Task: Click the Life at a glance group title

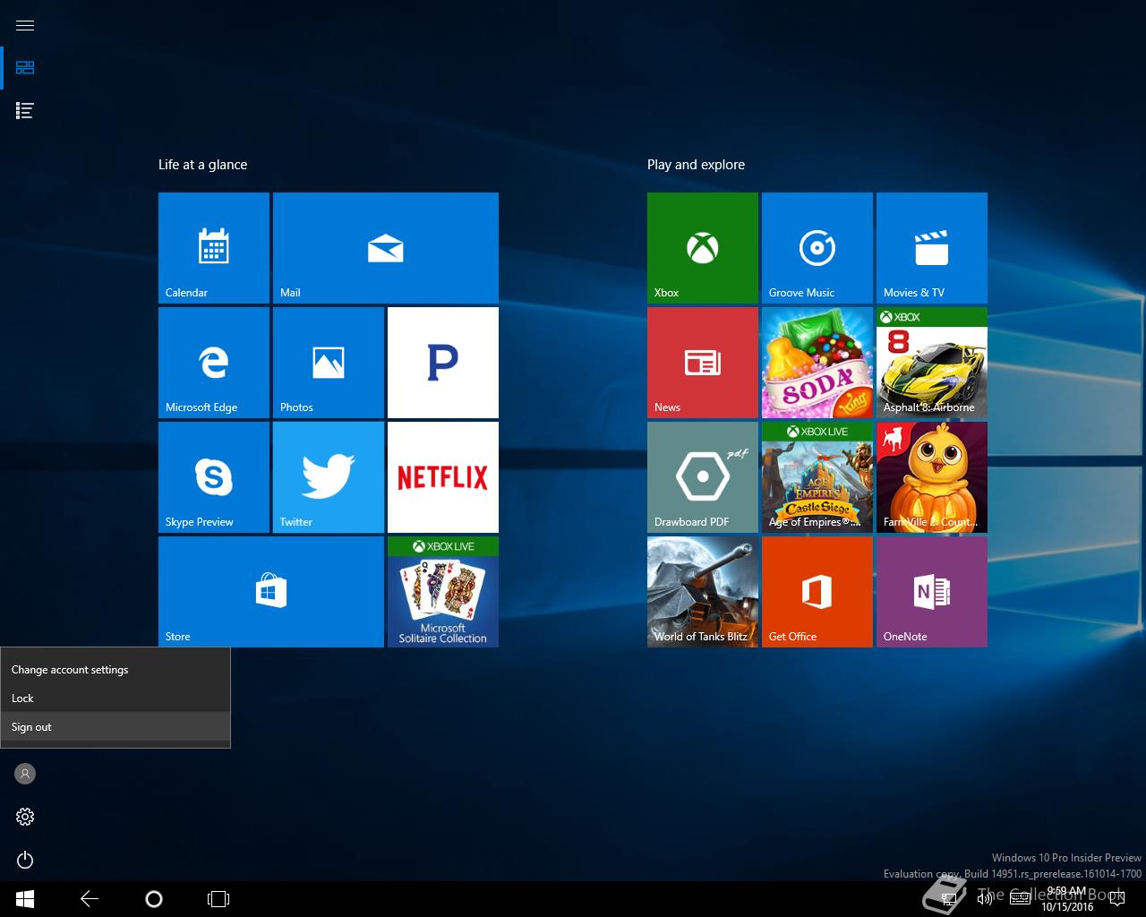Action: [x=202, y=165]
